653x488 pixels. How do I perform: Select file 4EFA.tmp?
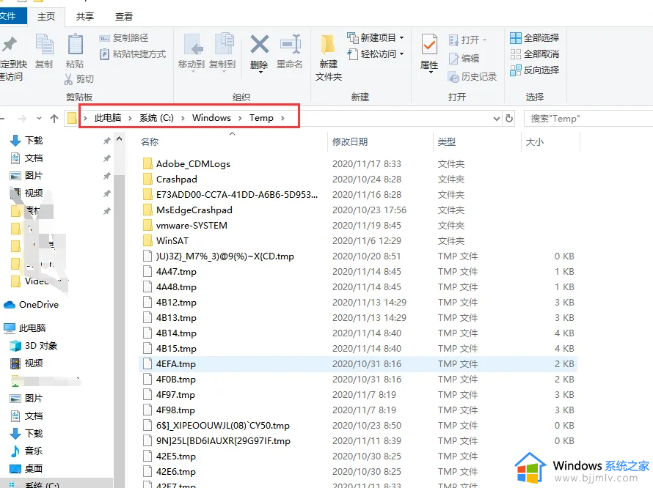(176, 364)
